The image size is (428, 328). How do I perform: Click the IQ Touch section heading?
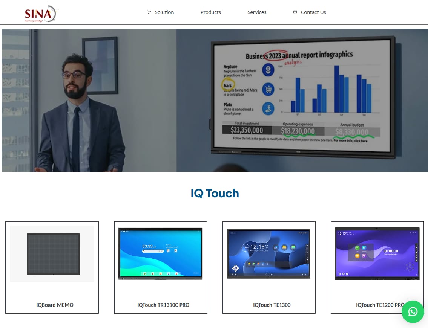215,193
